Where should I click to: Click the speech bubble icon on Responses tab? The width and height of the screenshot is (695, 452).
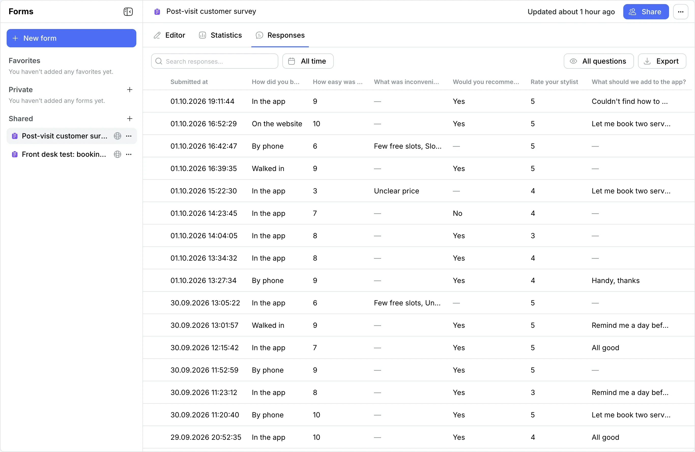coord(259,35)
